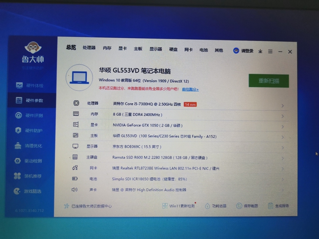This screenshot has width=319, height=239.
Task: Click the 电池 battery row icon
Action: [74, 179]
